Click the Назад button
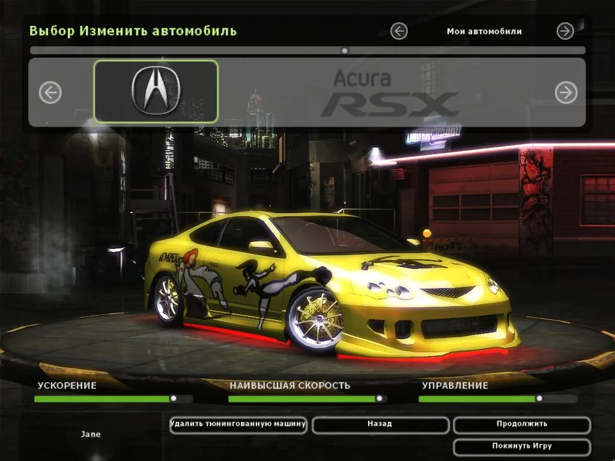 tap(380, 425)
